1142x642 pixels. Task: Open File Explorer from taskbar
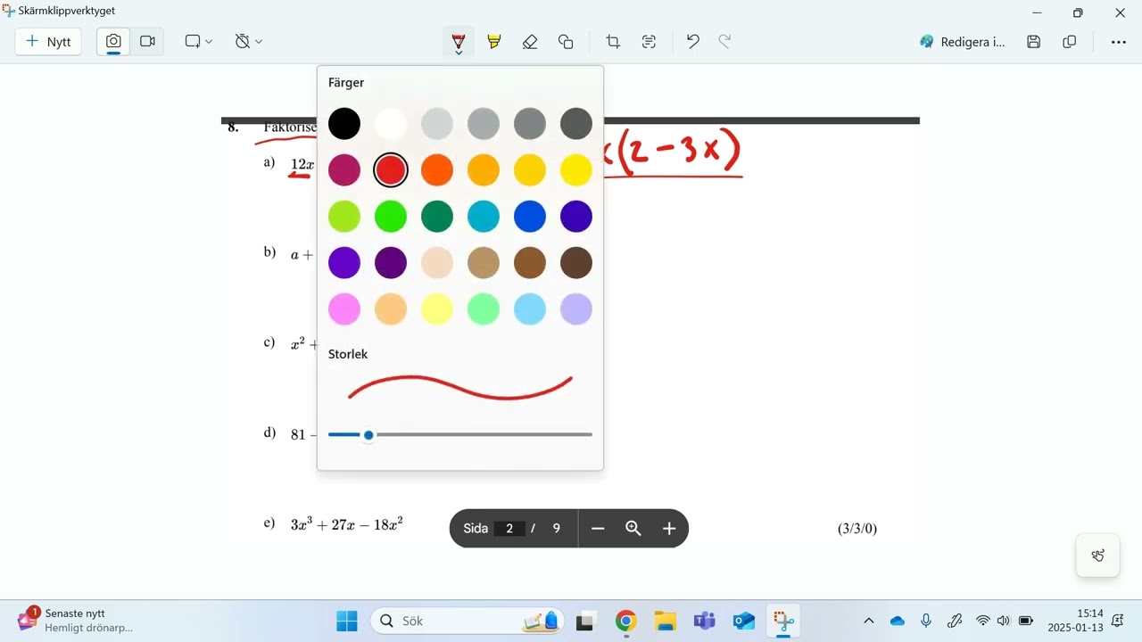666,621
